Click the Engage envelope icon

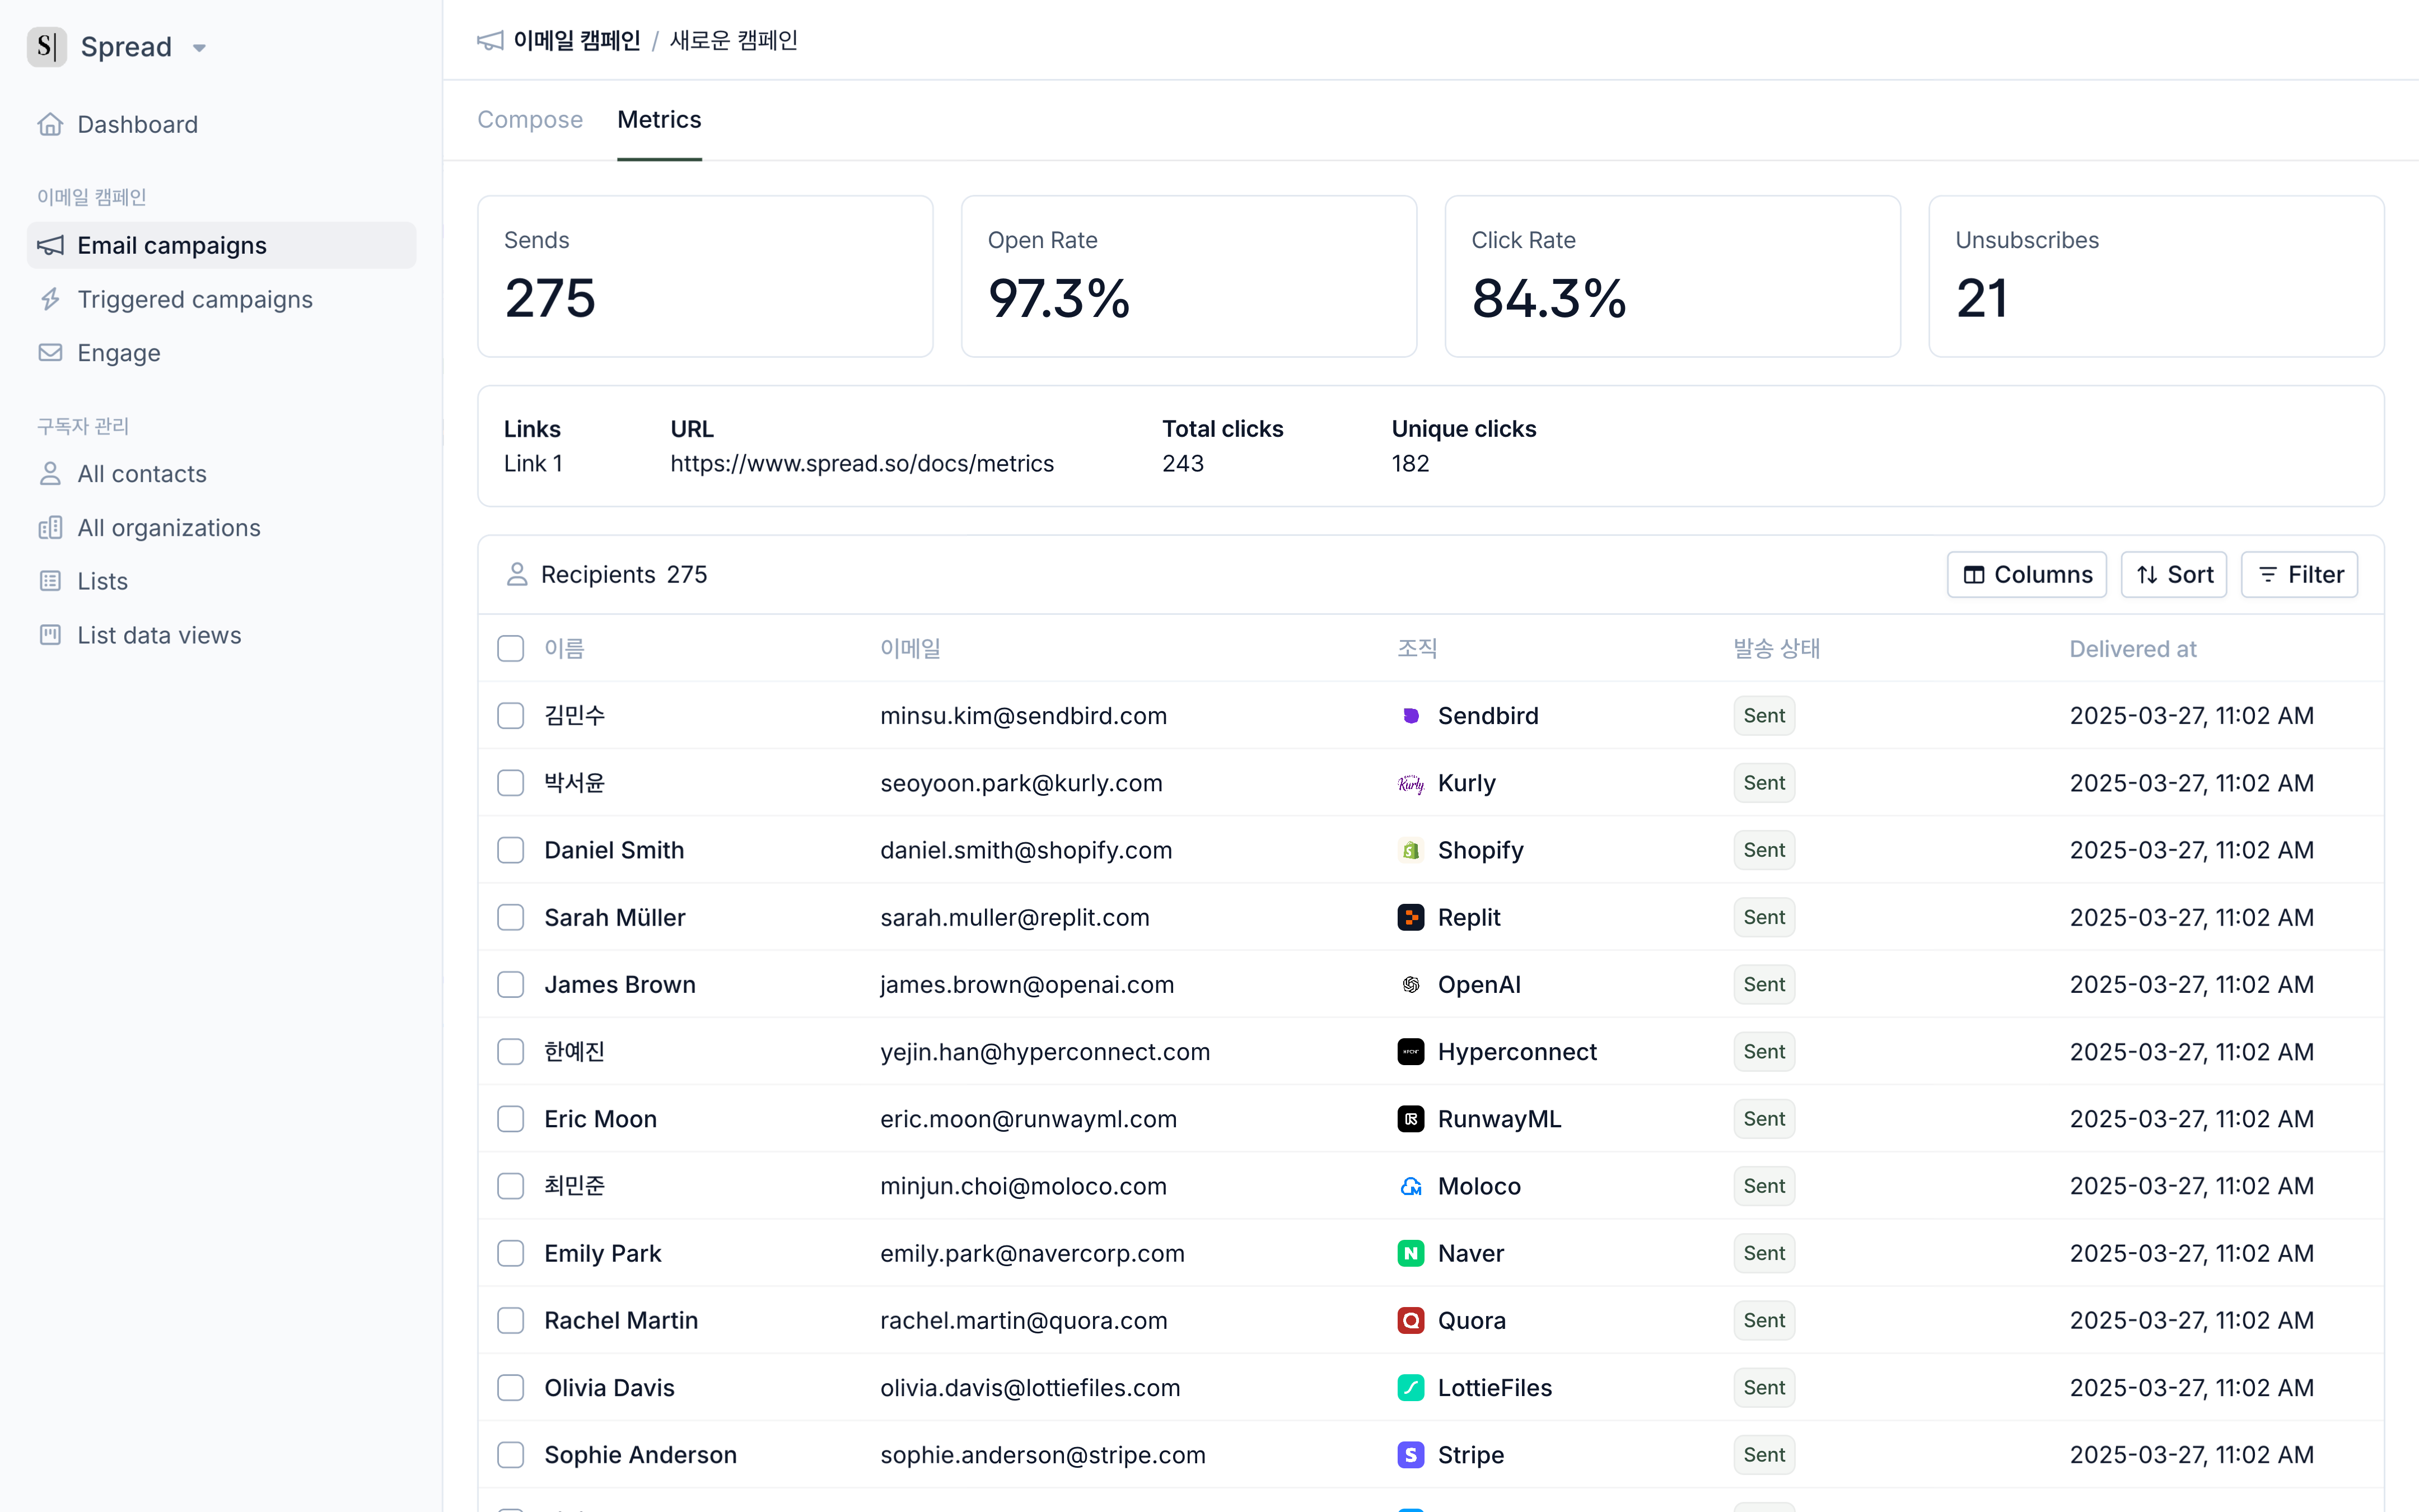(x=50, y=352)
